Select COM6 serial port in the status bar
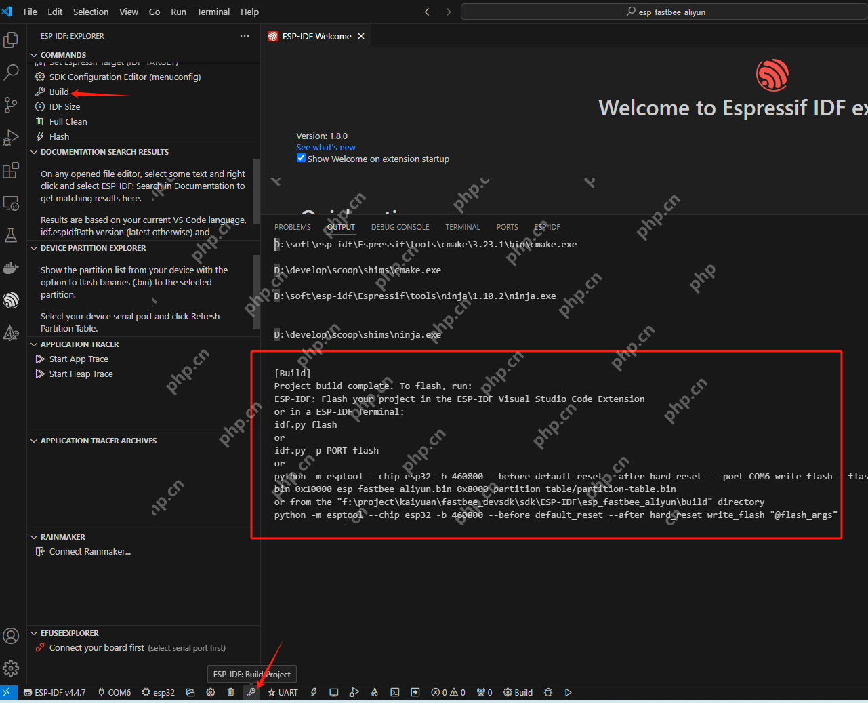This screenshot has height=703, width=868. (114, 692)
